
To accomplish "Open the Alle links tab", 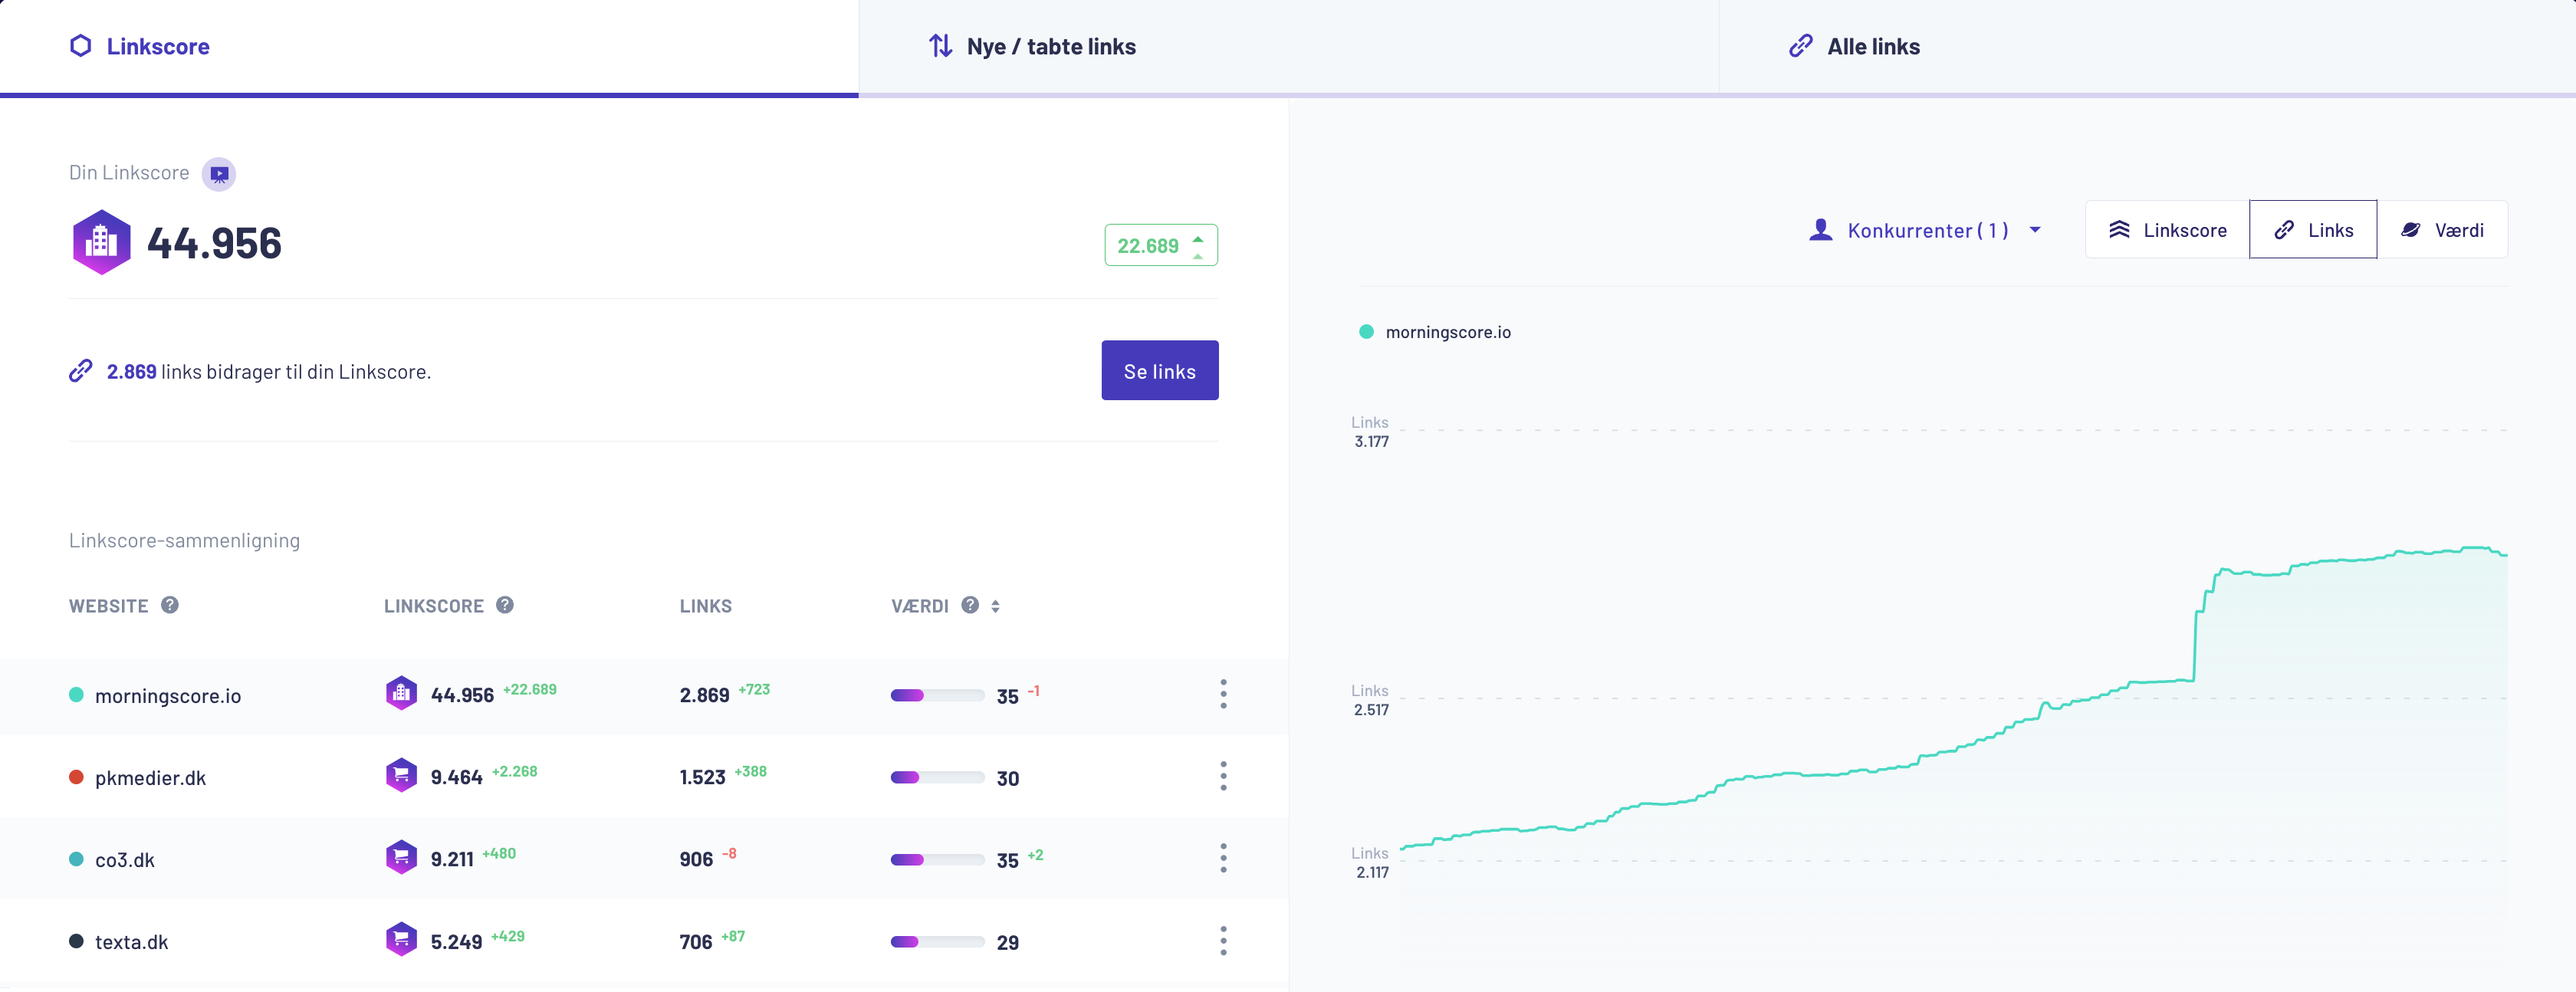I will (2147, 47).
